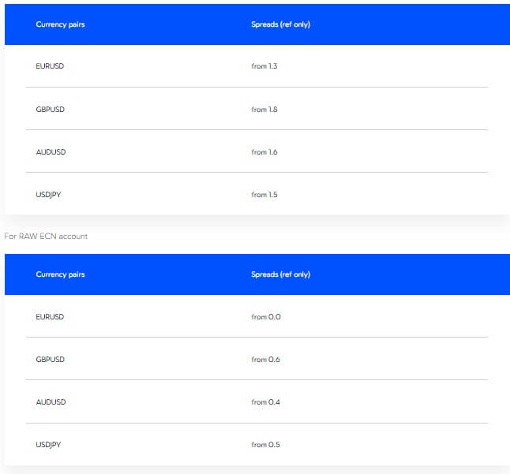Select EURUSD in the first table
This screenshot has height=474, width=510.
50,66
